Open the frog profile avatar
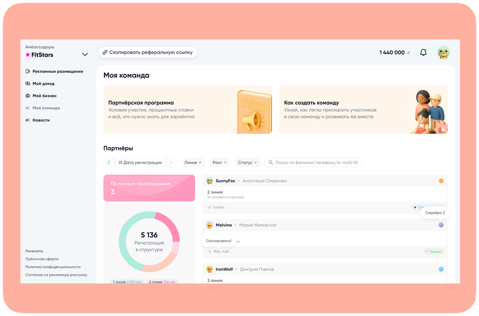 coord(443,53)
